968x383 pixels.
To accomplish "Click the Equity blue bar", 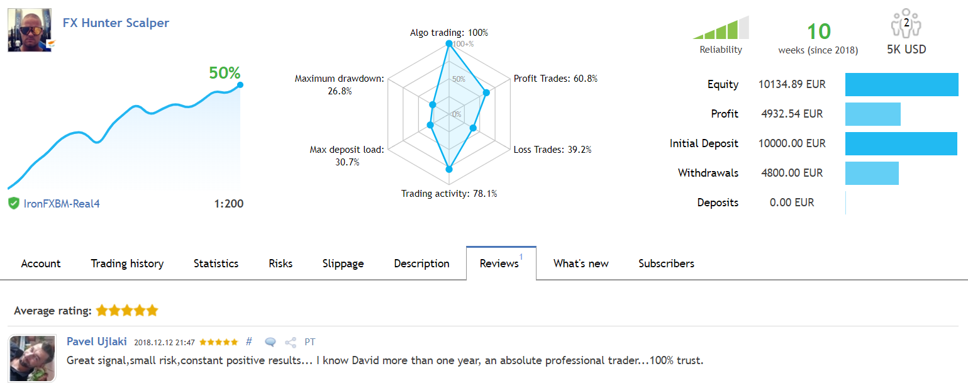I will 901,84.
